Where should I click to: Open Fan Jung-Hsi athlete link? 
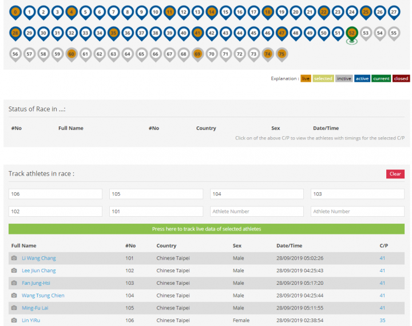tap(36, 283)
